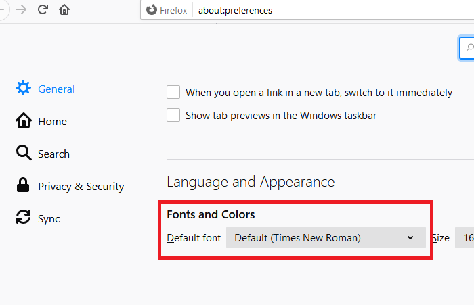Open the font Size dropdown showing 16
Viewport: 474px width, 305px height.
coord(466,238)
